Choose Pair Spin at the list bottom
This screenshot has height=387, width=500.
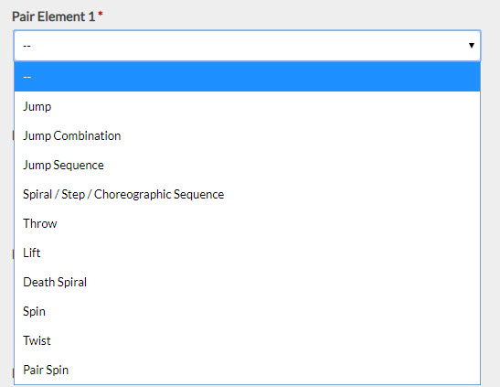pos(247,371)
